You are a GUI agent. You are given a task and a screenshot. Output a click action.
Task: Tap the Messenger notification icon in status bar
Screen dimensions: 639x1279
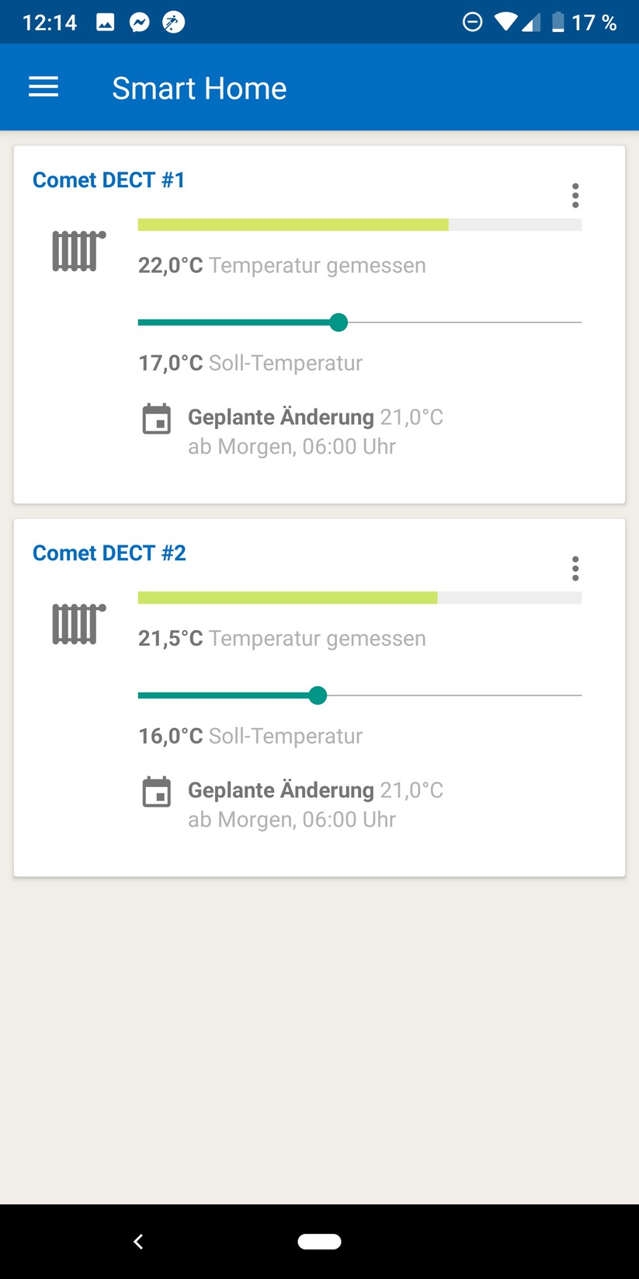tap(140, 23)
